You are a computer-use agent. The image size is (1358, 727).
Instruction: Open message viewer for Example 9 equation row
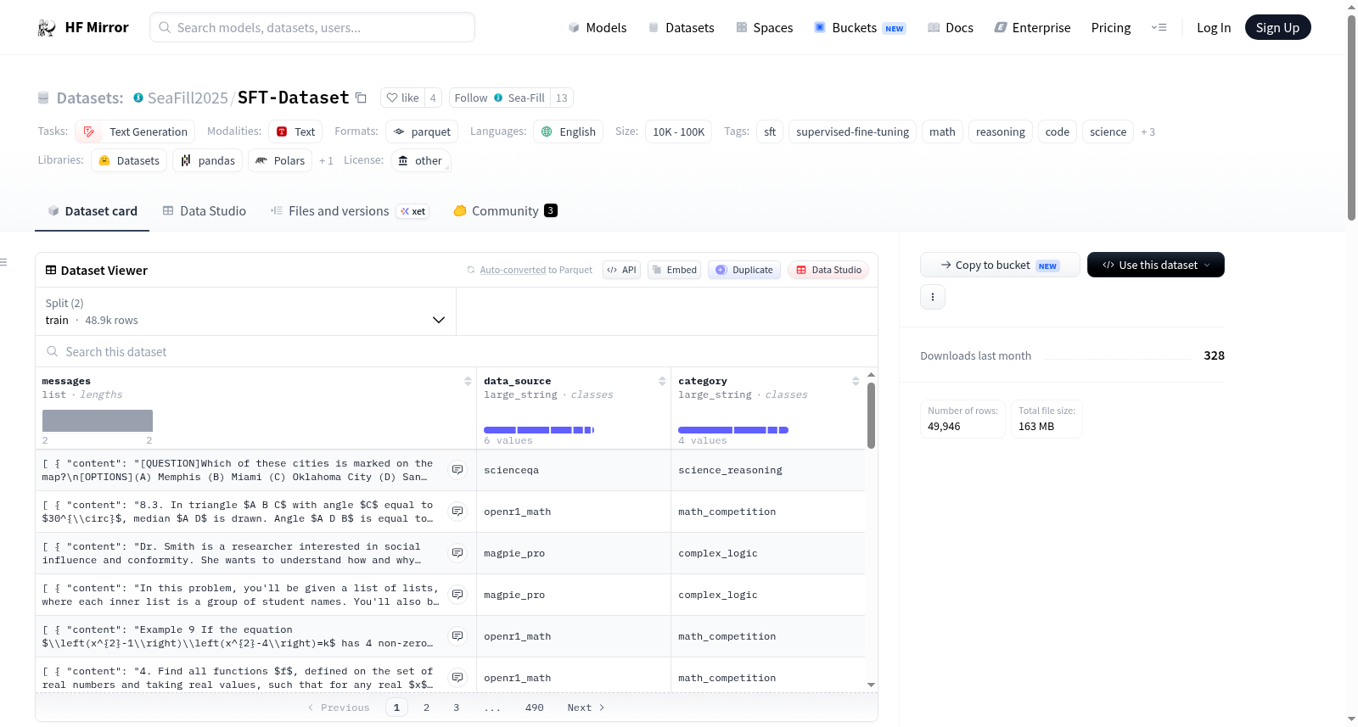(457, 636)
